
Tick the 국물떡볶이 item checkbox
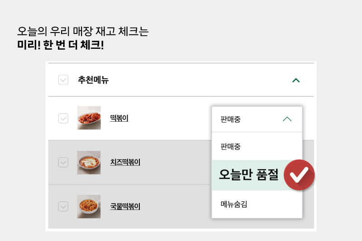click(x=63, y=206)
